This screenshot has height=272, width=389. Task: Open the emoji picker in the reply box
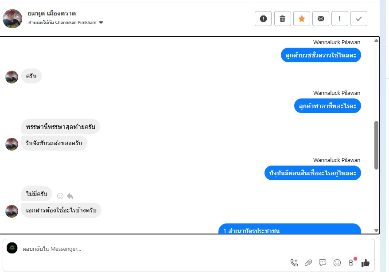click(x=337, y=263)
